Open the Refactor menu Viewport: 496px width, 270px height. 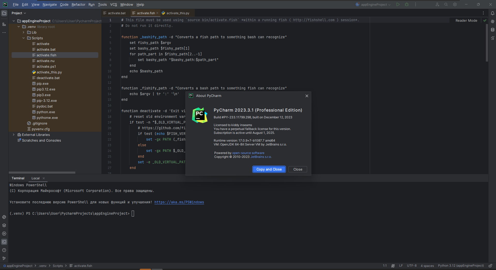pyautogui.click(x=78, y=4)
